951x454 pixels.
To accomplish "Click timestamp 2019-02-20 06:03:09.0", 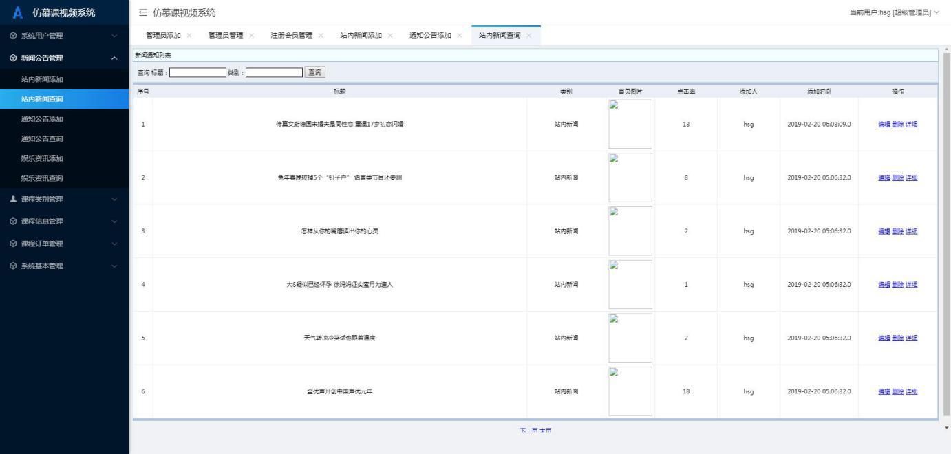I will [819, 124].
